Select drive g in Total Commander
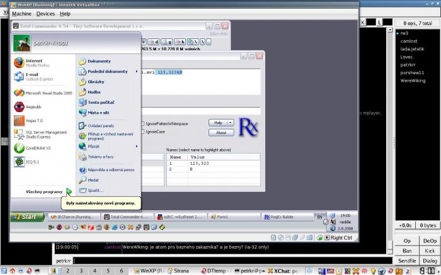This screenshot has height=275, width=441. pyautogui.click(x=166, y=42)
